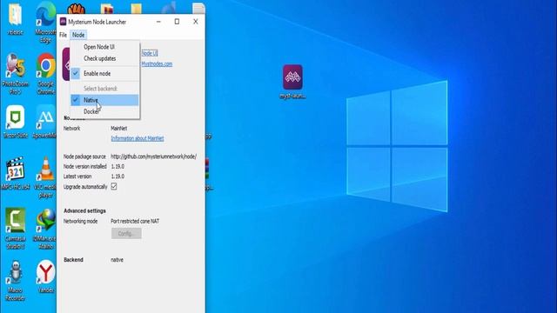The image size is (557, 313).
Task: Select the Yandex browser desktop icon
Action: point(46,276)
